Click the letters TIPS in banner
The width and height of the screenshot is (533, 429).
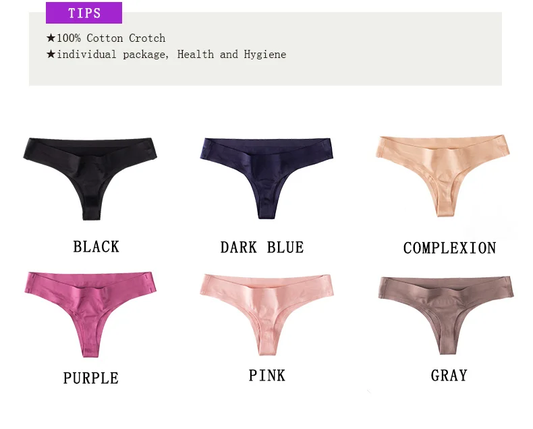pyautogui.click(x=84, y=13)
